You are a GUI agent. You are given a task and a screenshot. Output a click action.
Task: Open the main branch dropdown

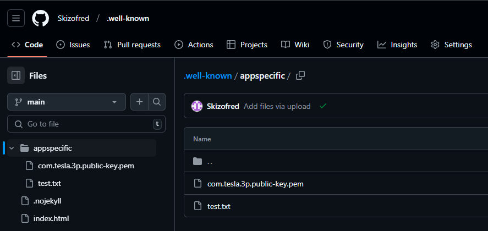67,102
